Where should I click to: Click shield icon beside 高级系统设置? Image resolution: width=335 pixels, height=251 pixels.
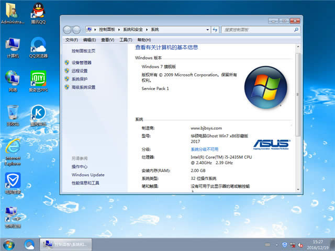point(67,87)
